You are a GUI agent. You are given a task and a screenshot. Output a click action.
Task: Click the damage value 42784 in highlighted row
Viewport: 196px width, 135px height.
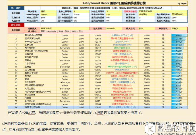tap(179, 107)
